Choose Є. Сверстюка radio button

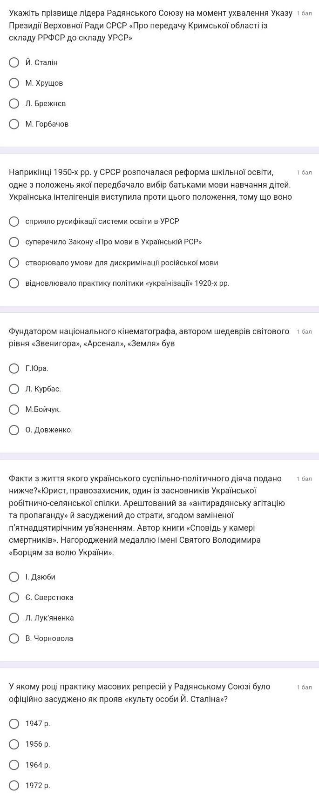[14, 597]
